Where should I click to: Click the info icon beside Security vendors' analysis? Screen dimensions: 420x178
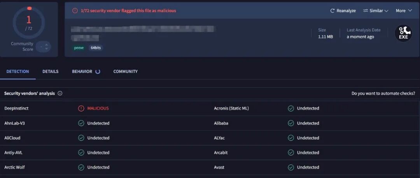tap(60, 93)
